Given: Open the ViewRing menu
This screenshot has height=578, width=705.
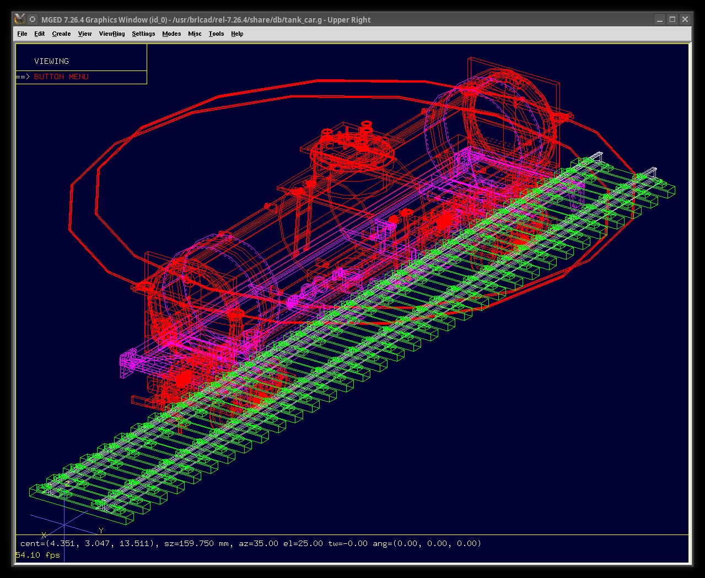Looking at the screenshot, I should [x=112, y=34].
